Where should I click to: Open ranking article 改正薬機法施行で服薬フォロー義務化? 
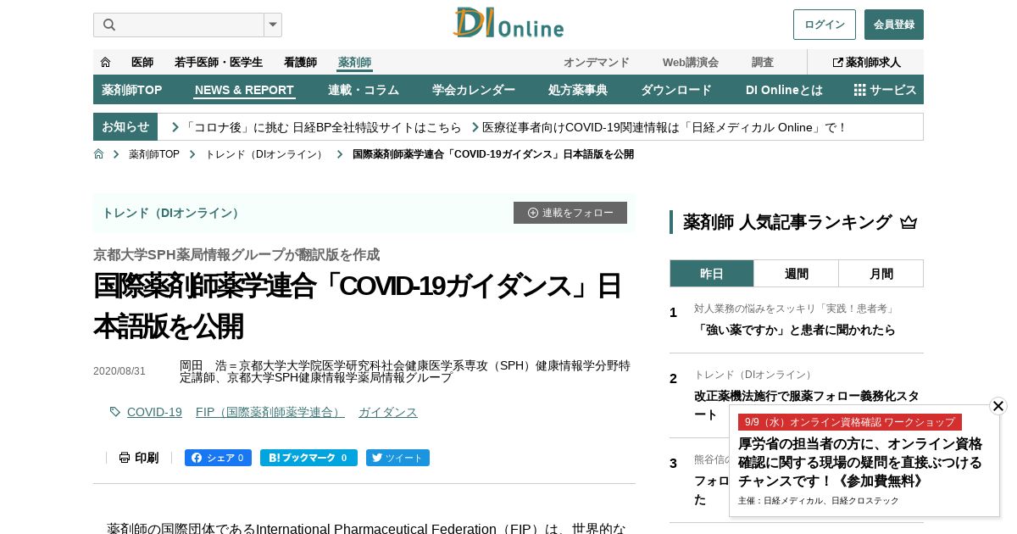click(806, 405)
